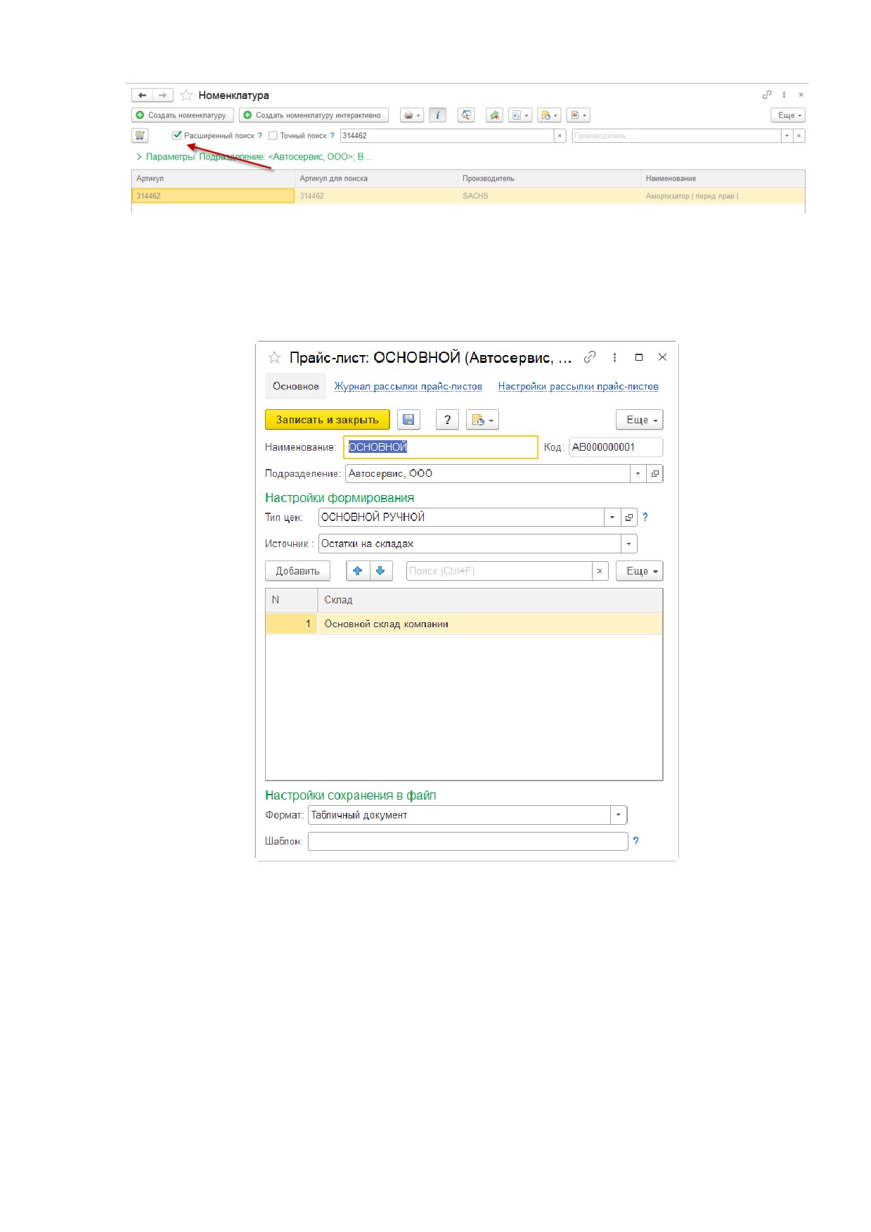Open the Еще menu above Склад table
This screenshot has height=1232, width=871.
(x=640, y=571)
